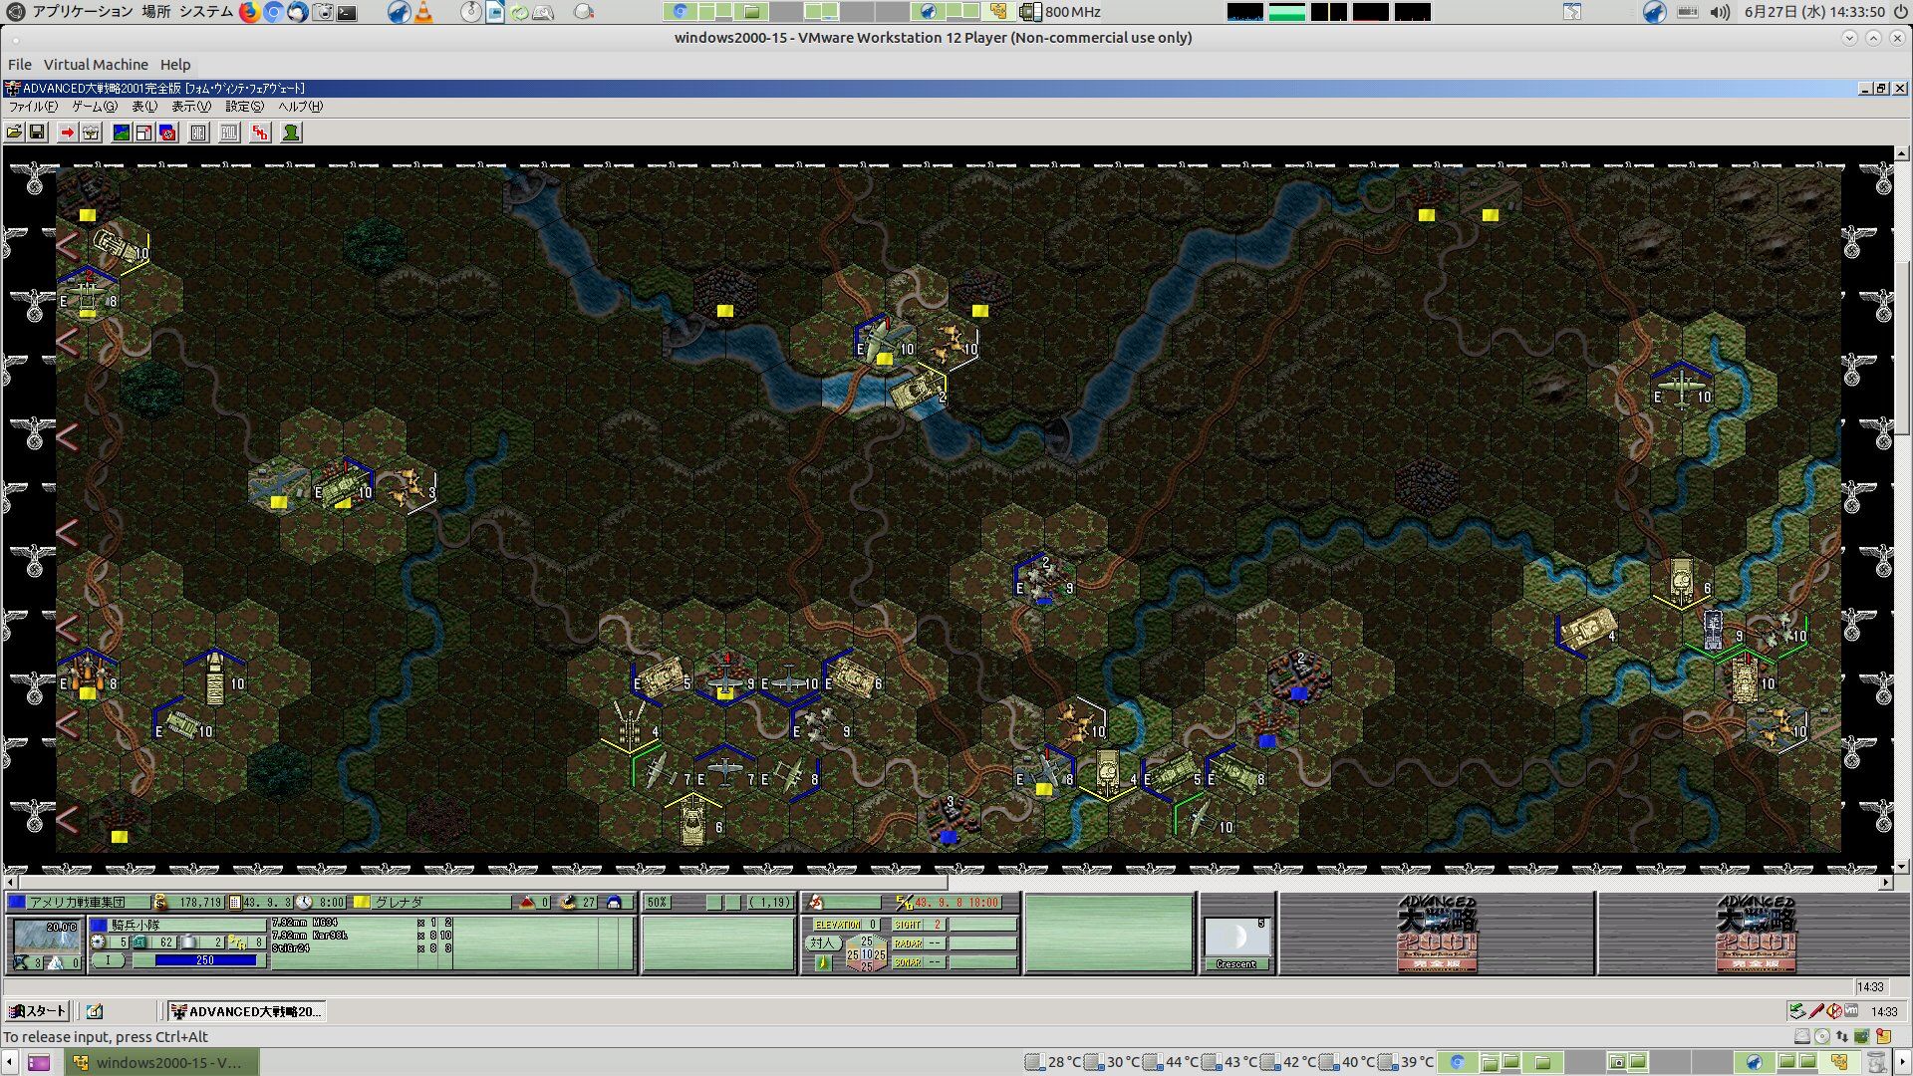Click the red arrow toolbar icon
Image resolution: width=1913 pixels, height=1076 pixels.
pos(67,133)
